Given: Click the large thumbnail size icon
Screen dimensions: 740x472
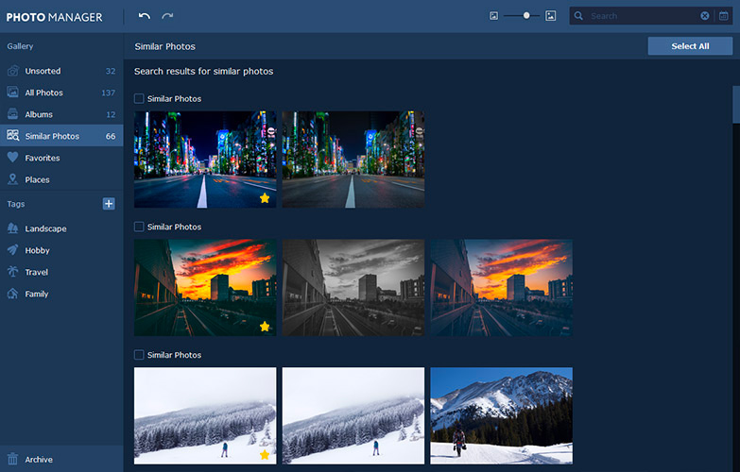Looking at the screenshot, I should 550,16.
